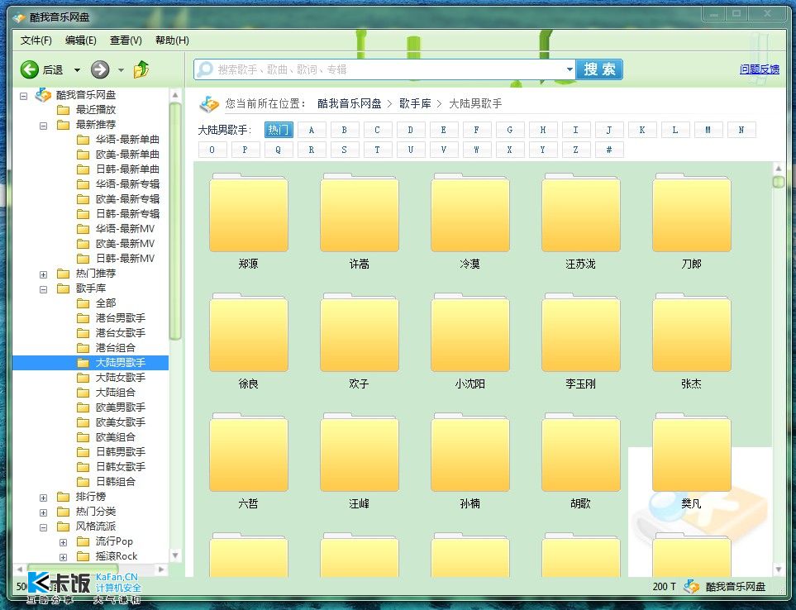Click the app icon in title bar
796x610 pixels.
(x=19, y=17)
